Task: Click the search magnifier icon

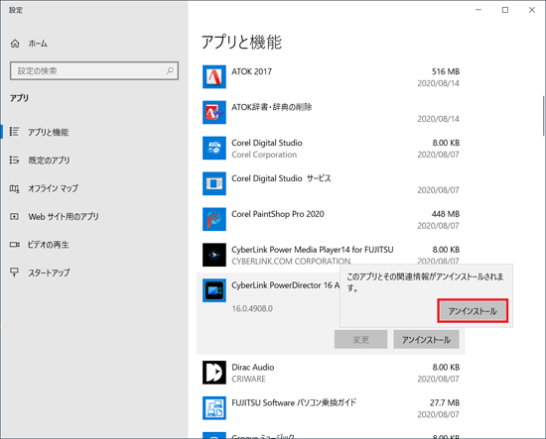Action: click(x=170, y=71)
